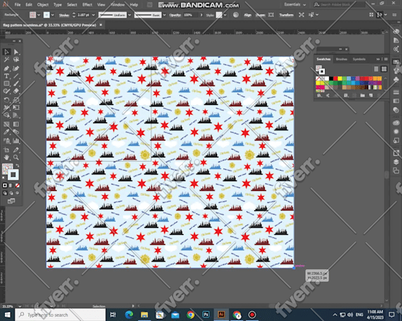Open the Essentials workspace dropdown
This screenshot has width=402, height=321.
tap(295, 4)
